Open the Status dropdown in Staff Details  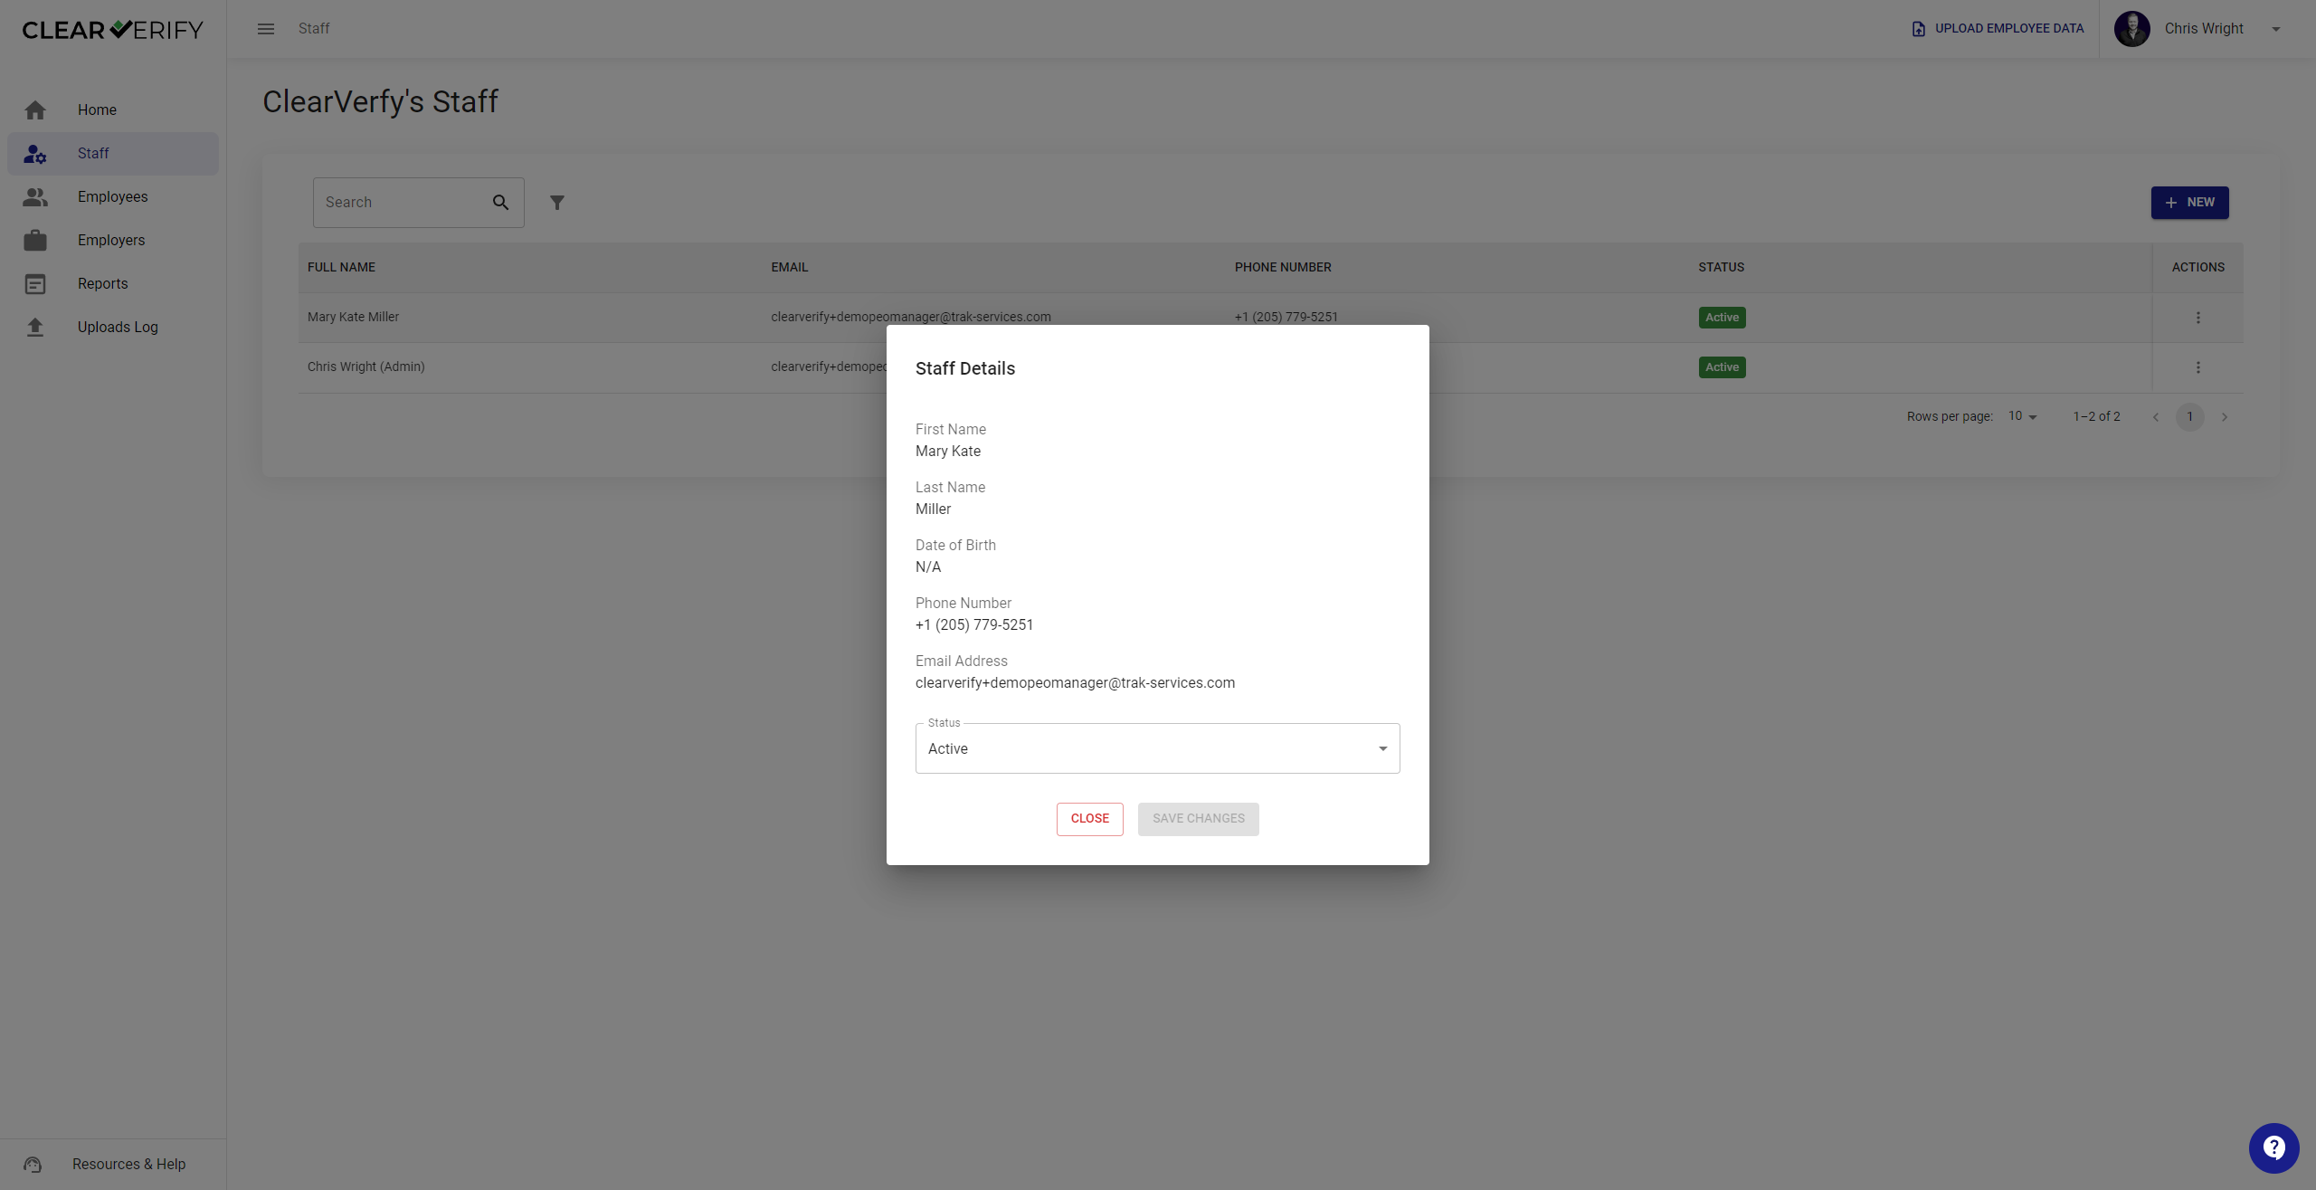[1158, 748]
